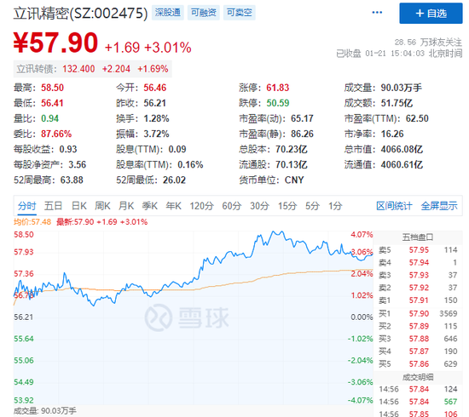
Task: Click the 市盈率(TTM) value 62.50
Action: 417,118
